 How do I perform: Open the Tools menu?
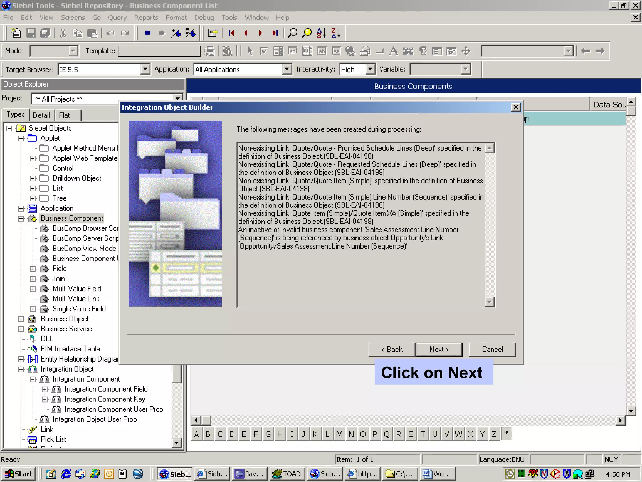click(229, 18)
